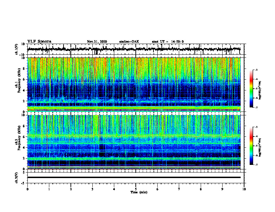The height and width of the screenshot is (212, 275).
Task: Click the "station=GAK" label
Action: click(x=129, y=42)
